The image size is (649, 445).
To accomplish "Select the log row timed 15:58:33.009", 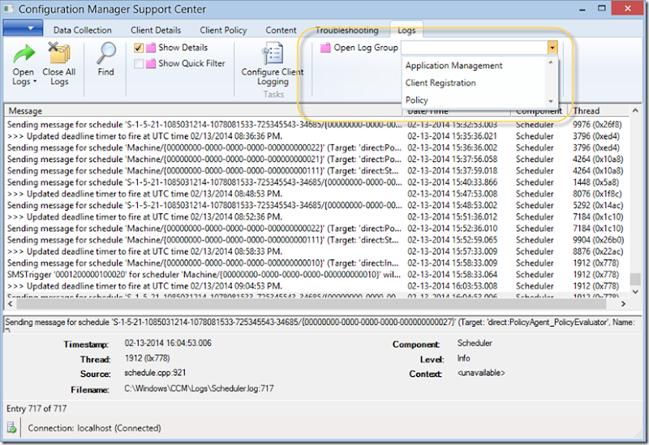I will point(316,263).
